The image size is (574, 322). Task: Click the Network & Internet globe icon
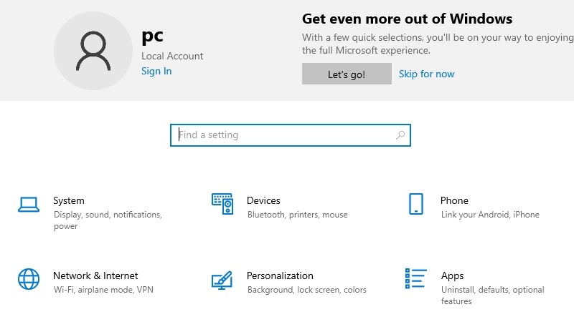point(28,279)
